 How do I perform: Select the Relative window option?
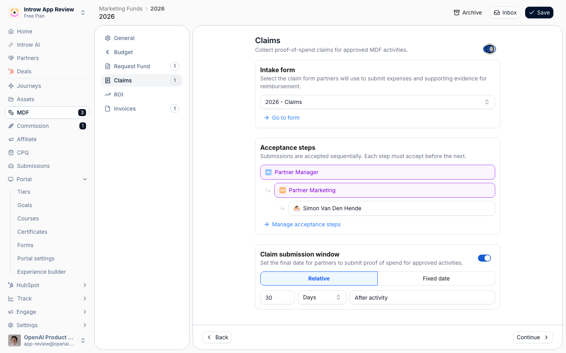pyautogui.click(x=319, y=278)
